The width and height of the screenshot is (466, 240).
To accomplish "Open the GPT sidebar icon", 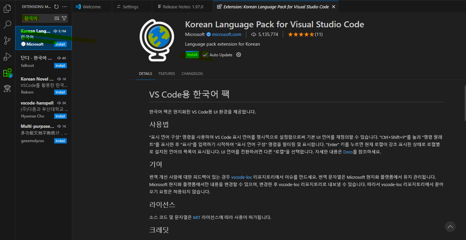I will tap(7, 89).
